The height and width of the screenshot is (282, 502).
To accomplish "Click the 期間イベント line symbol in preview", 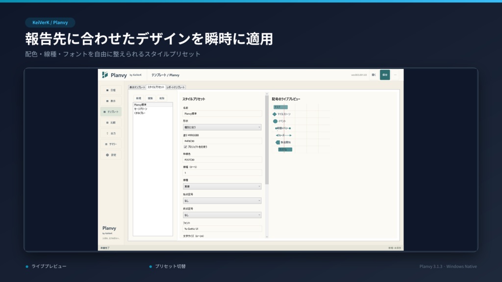I will click(x=283, y=128).
